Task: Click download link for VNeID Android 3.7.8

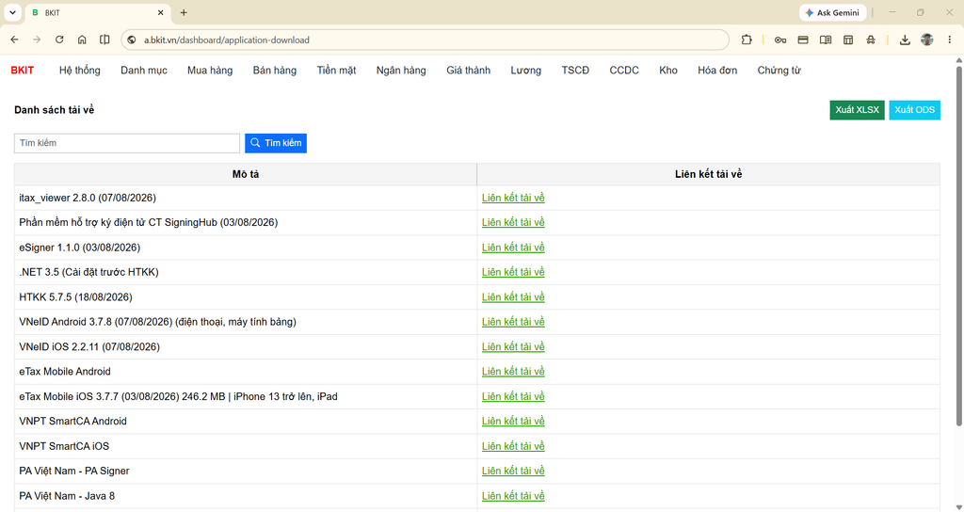Action: point(513,322)
